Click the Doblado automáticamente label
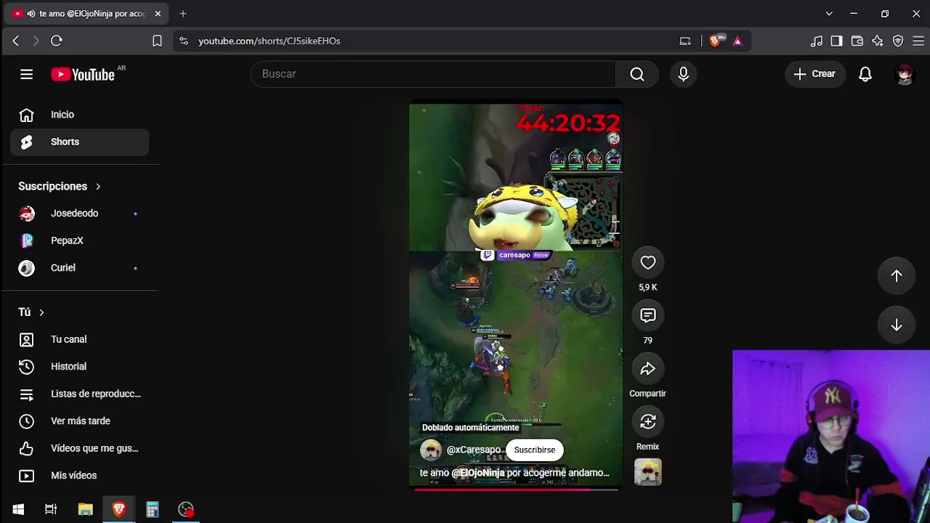This screenshot has height=523, width=930. [x=471, y=428]
